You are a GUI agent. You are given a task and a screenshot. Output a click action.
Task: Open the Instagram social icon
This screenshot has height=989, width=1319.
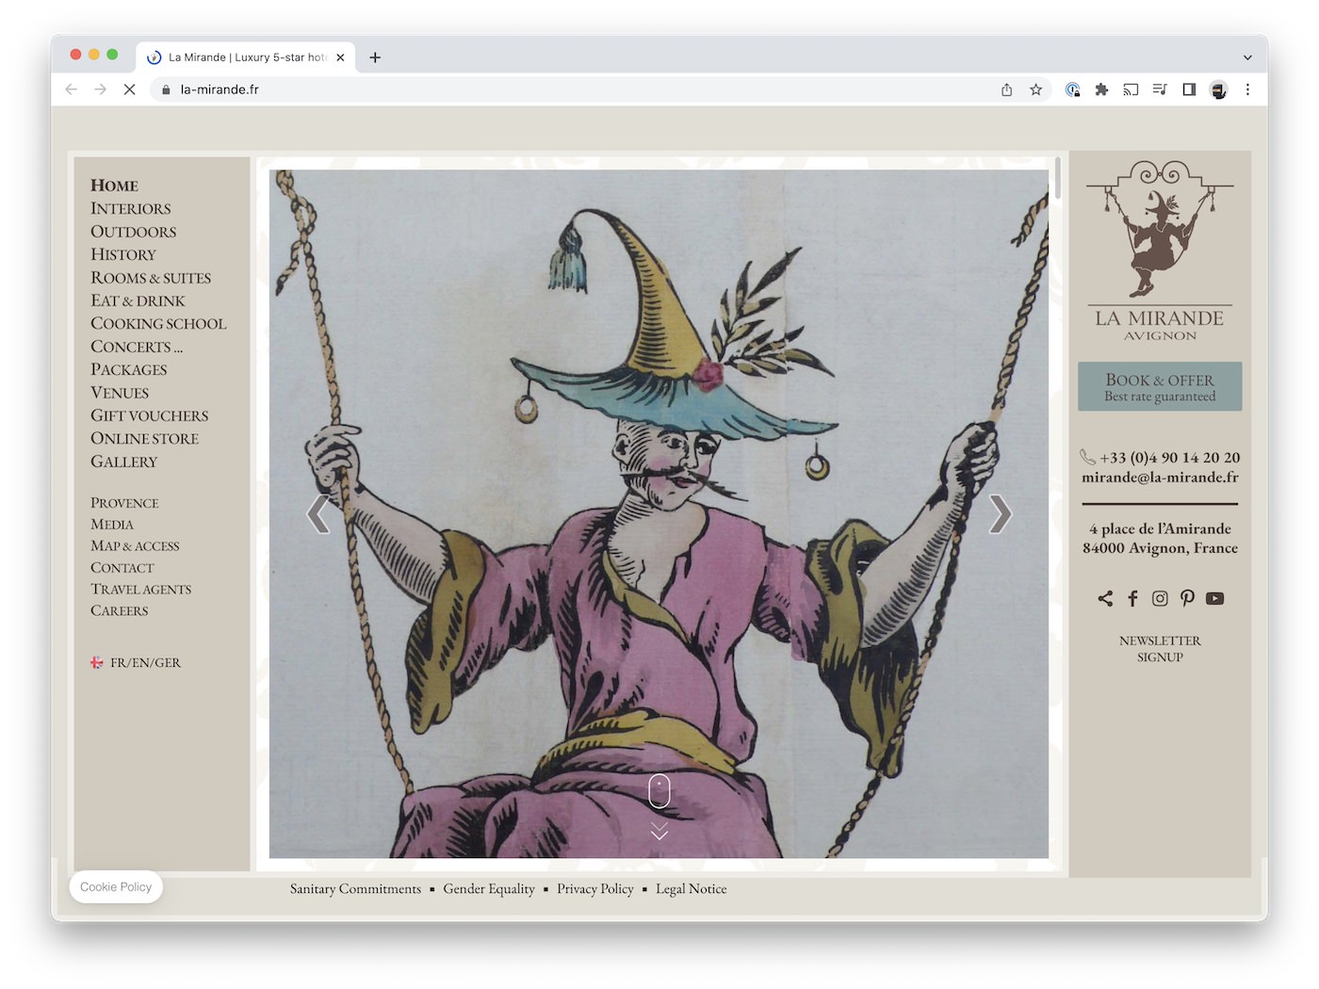coord(1160,598)
